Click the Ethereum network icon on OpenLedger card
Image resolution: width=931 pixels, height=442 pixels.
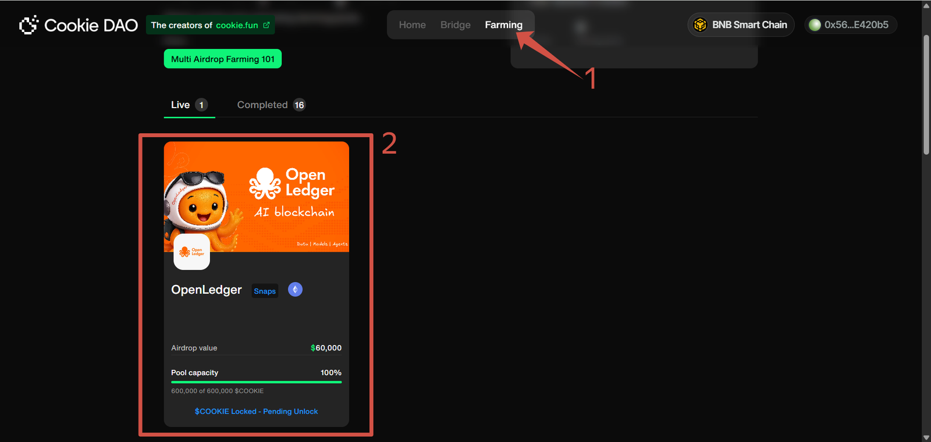[x=295, y=290]
